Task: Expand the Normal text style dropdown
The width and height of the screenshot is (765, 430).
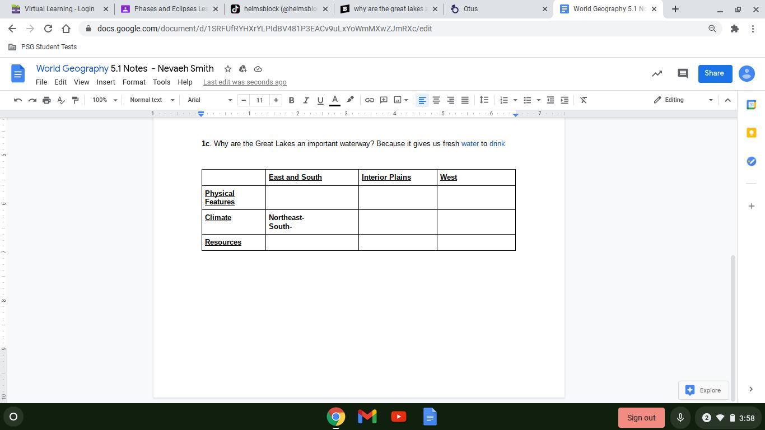Action: [x=152, y=100]
